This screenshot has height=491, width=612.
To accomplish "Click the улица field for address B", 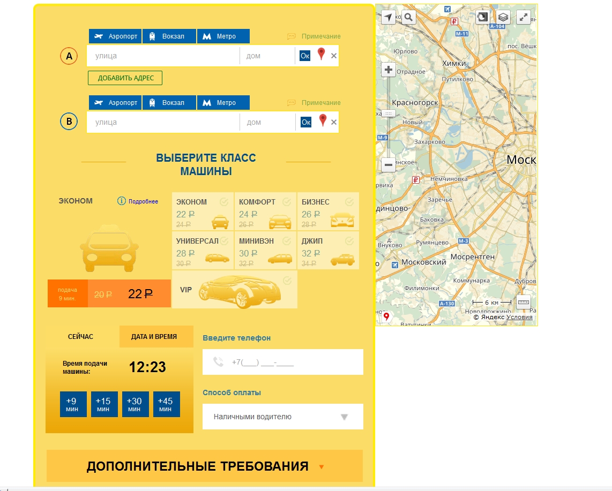I will tap(163, 122).
